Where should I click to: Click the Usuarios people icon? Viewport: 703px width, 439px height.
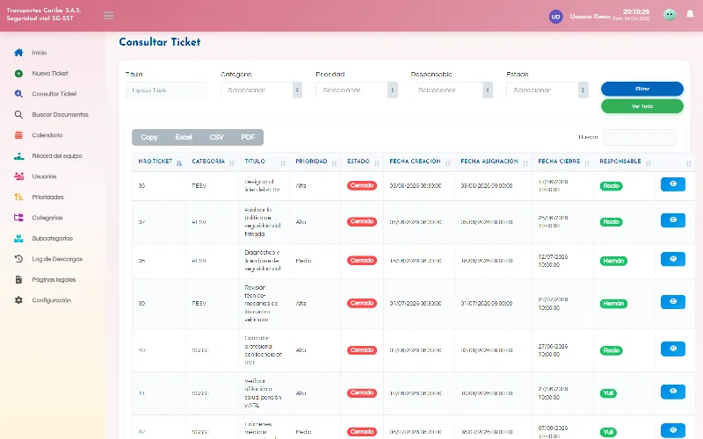(x=18, y=176)
